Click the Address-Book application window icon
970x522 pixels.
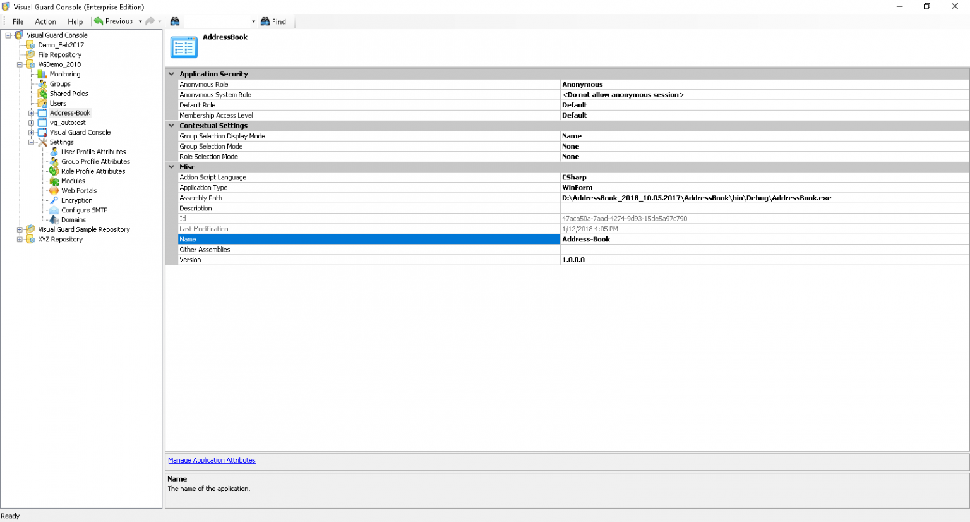click(x=42, y=113)
